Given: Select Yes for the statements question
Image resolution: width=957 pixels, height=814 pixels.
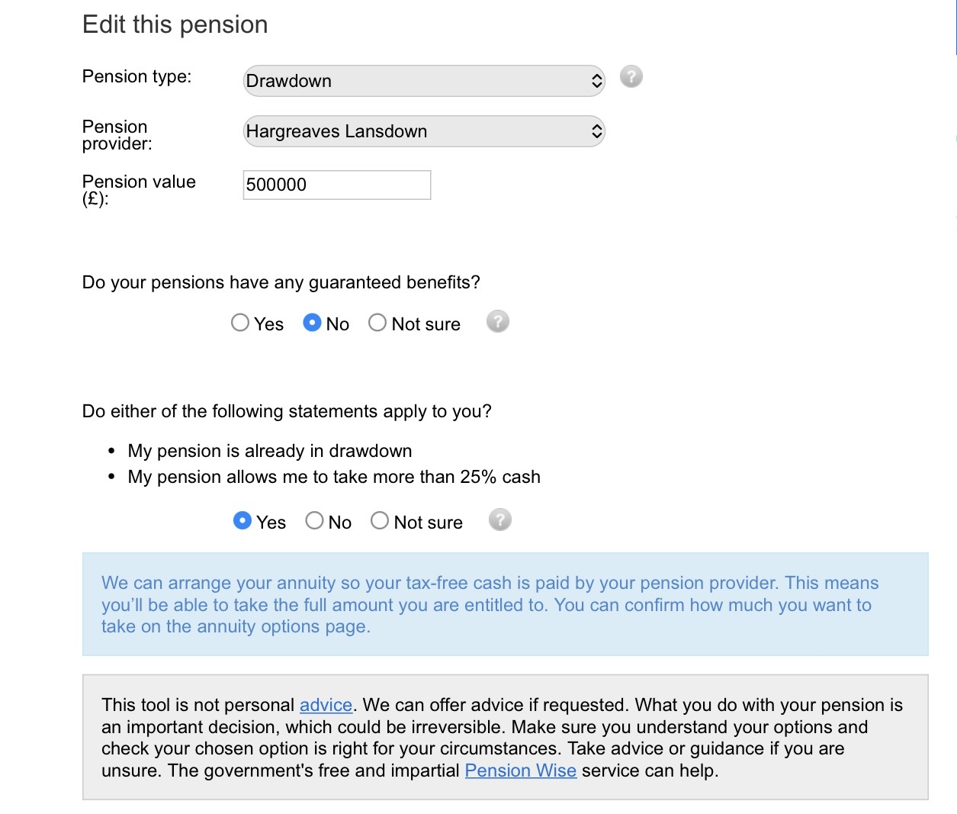Looking at the screenshot, I should [x=242, y=521].
